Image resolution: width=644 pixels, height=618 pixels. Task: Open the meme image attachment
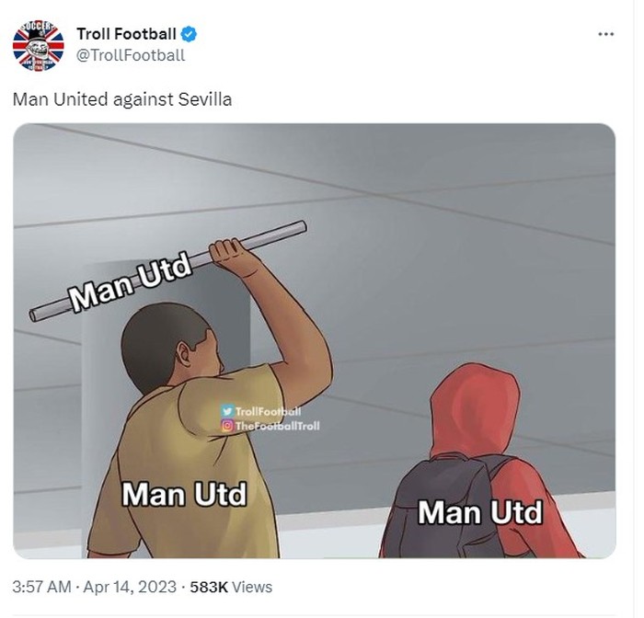point(315,340)
